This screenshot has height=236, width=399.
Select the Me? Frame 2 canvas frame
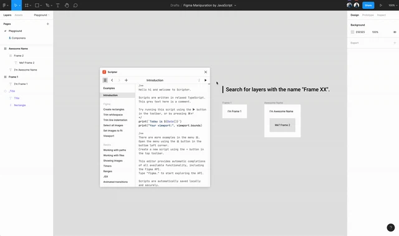(x=282, y=125)
